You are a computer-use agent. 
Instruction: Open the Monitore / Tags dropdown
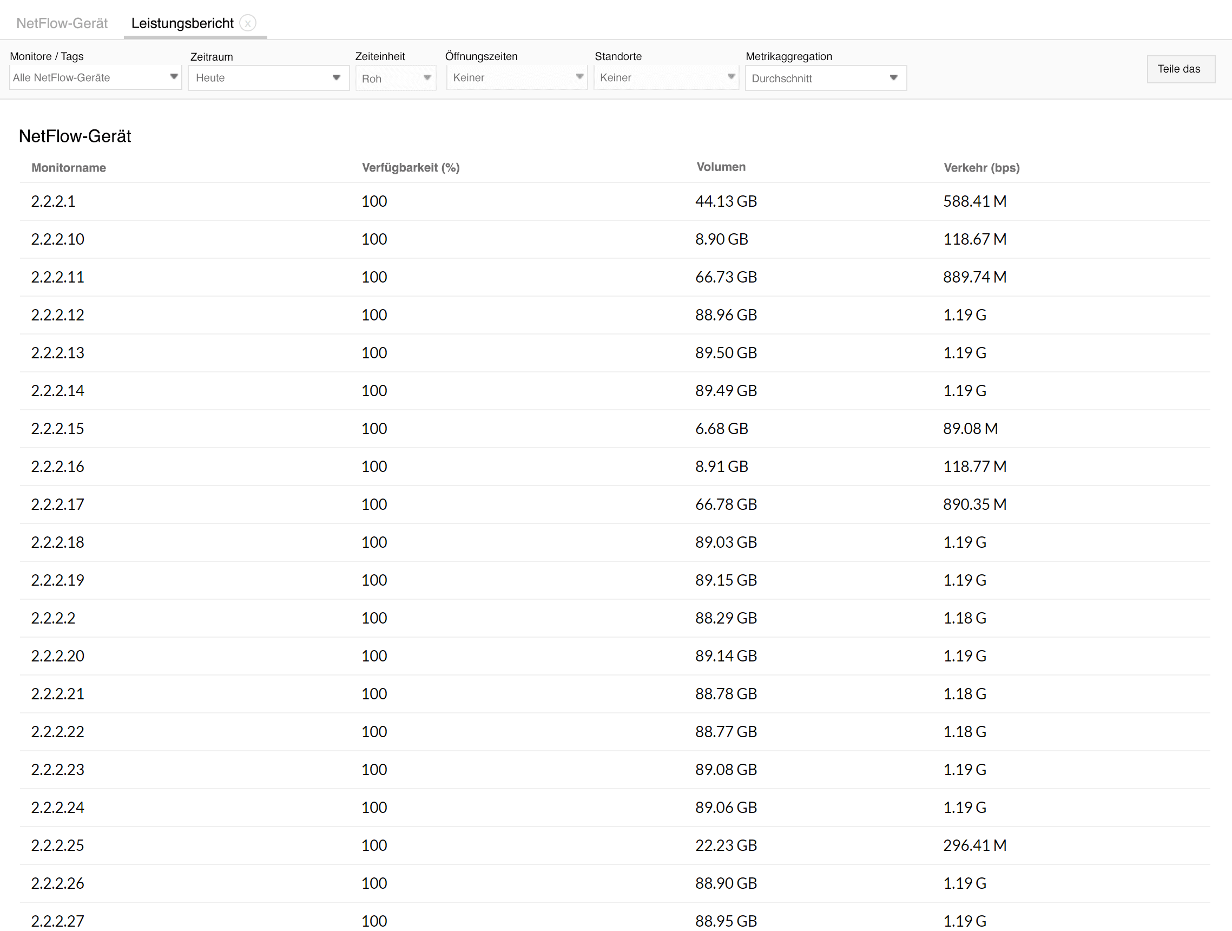[x=95, y=77]
